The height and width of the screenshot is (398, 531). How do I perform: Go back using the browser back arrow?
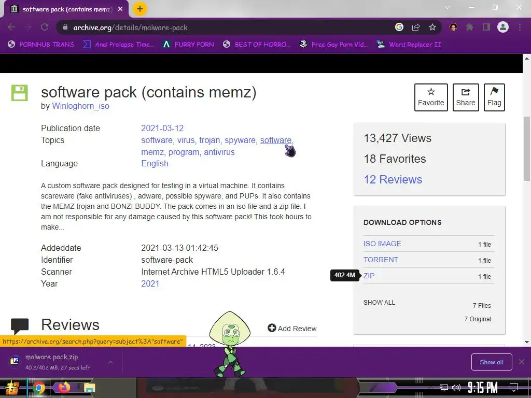(x=11, y=27)
